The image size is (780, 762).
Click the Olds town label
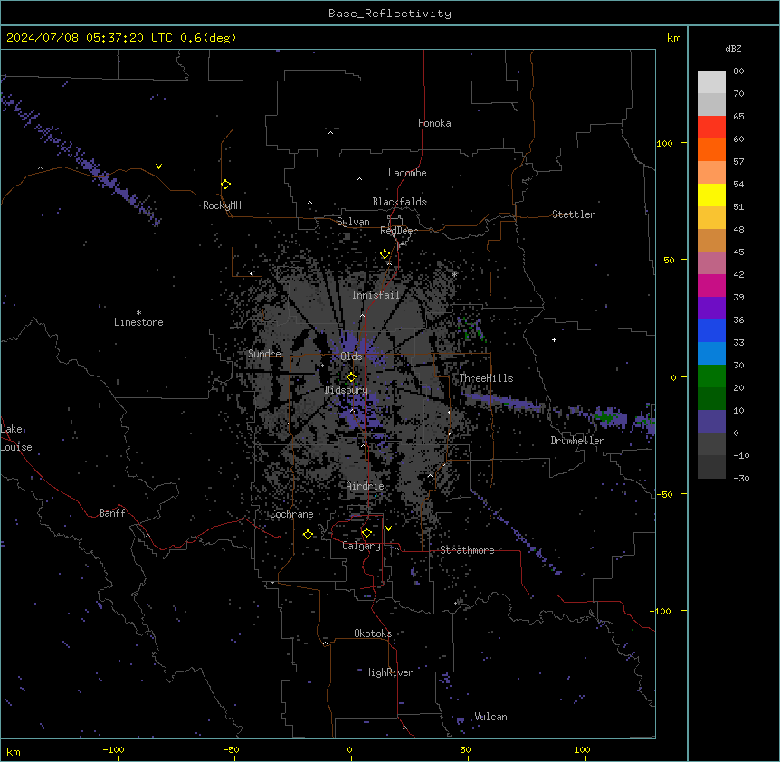pyautogui.click(x=351, y=357)
